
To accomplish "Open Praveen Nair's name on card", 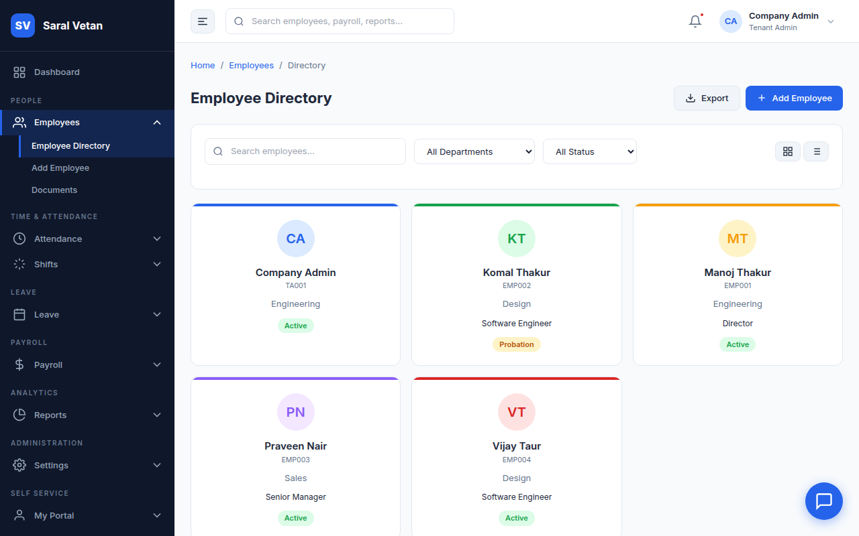I will 296,446.
